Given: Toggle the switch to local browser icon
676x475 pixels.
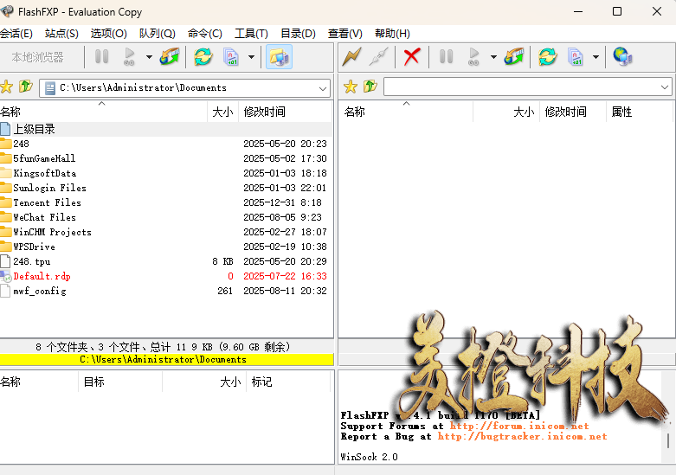Looking at the screenshot, I should [x=279, y=56].
